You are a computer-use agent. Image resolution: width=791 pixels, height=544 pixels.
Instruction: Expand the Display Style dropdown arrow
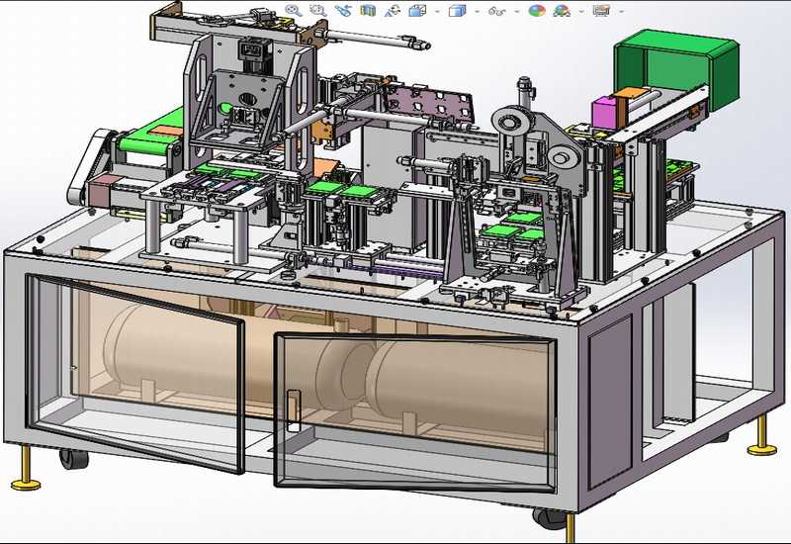(x=477, y=11)
